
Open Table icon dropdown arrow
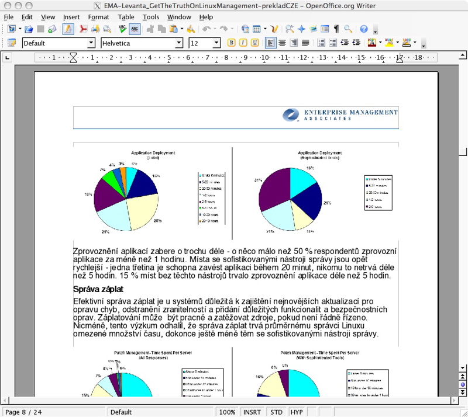click(x=265, y=29)
